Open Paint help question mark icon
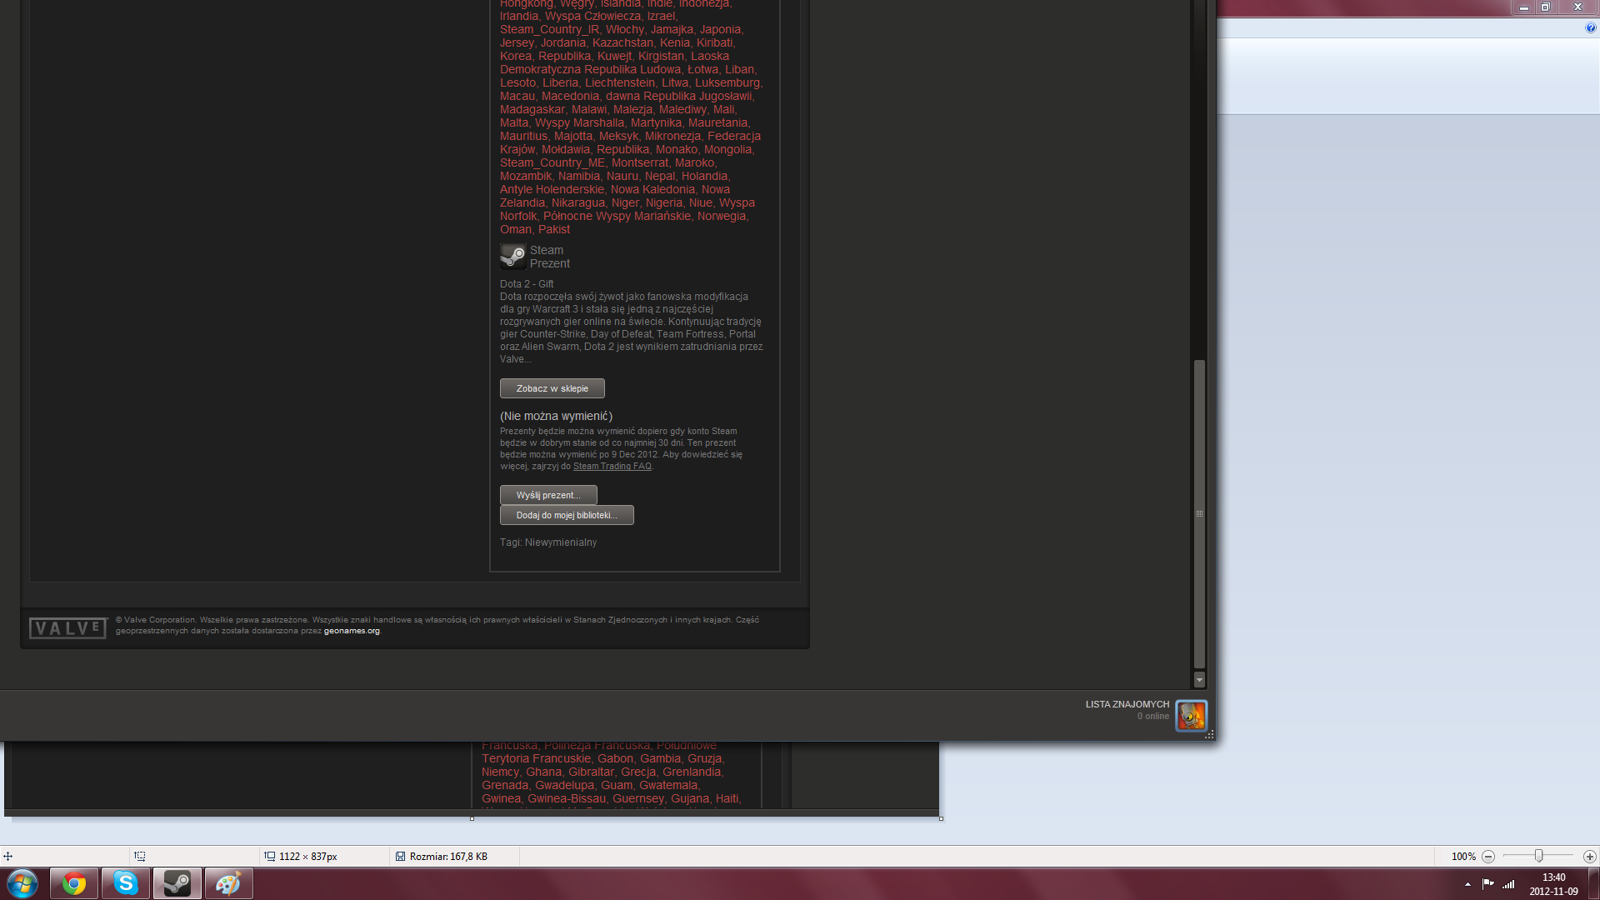The height and width of the screenshot is (900, 1600). [x=1590, y=27]
